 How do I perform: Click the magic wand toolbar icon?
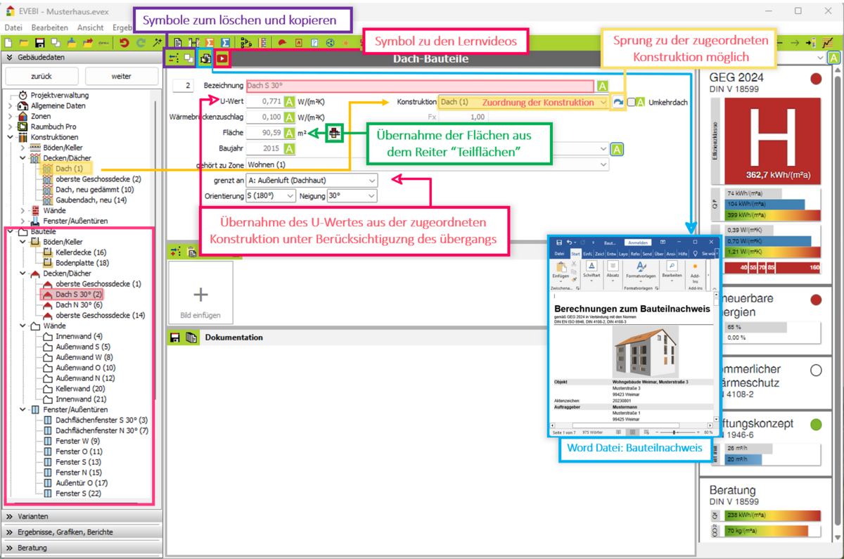[x=157, y=43]
